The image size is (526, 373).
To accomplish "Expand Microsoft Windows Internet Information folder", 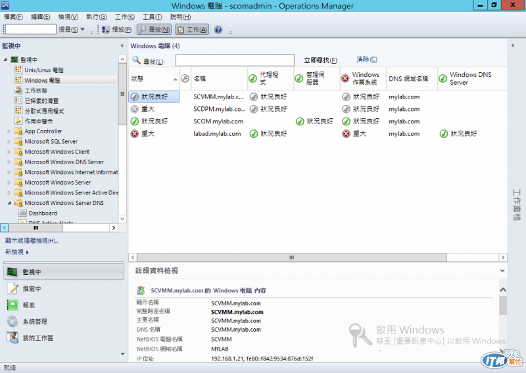I will 9,172.
